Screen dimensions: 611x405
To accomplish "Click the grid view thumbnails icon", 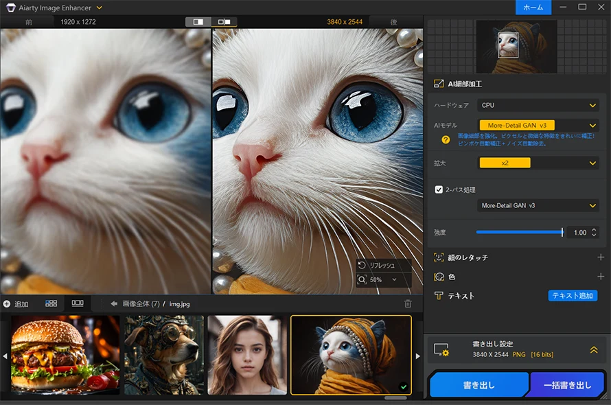I will [51, 303].
